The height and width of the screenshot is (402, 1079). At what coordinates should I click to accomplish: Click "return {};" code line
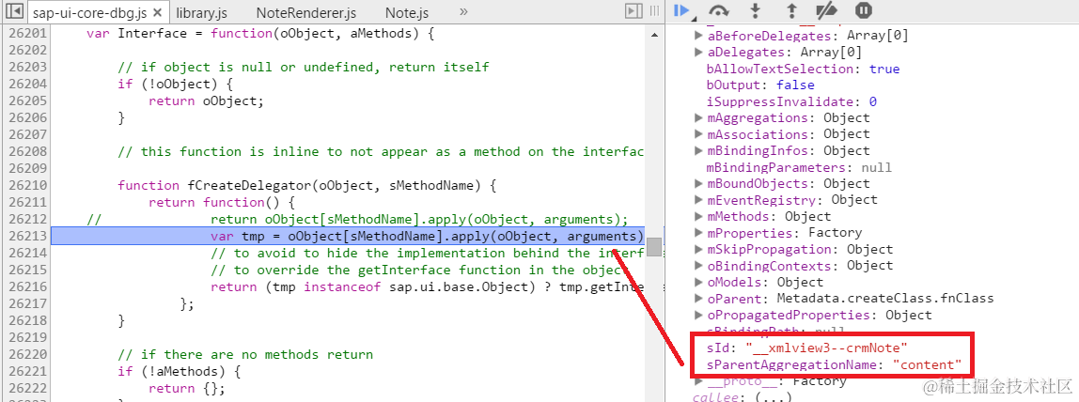(x=187, y=388)
